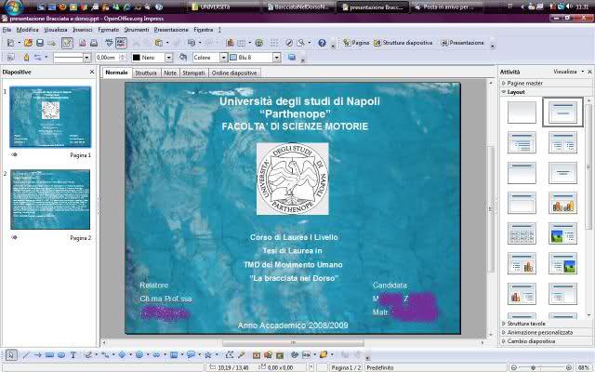Open area fill paint bucket icon
The height and width of the screenshot is (372, 595).
(183, 58)
